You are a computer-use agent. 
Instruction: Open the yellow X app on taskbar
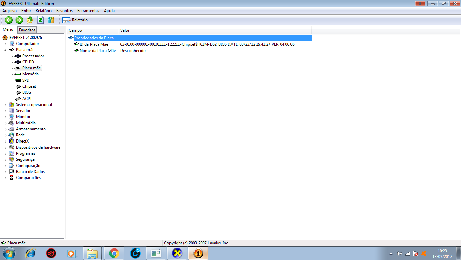177,253
